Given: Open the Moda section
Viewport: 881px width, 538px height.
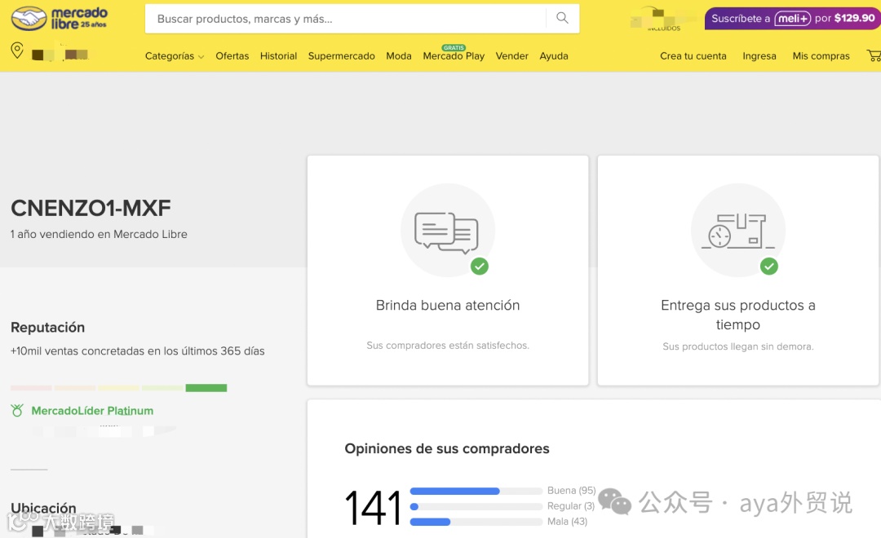Looking at the screenshot, I should point(399,56).
